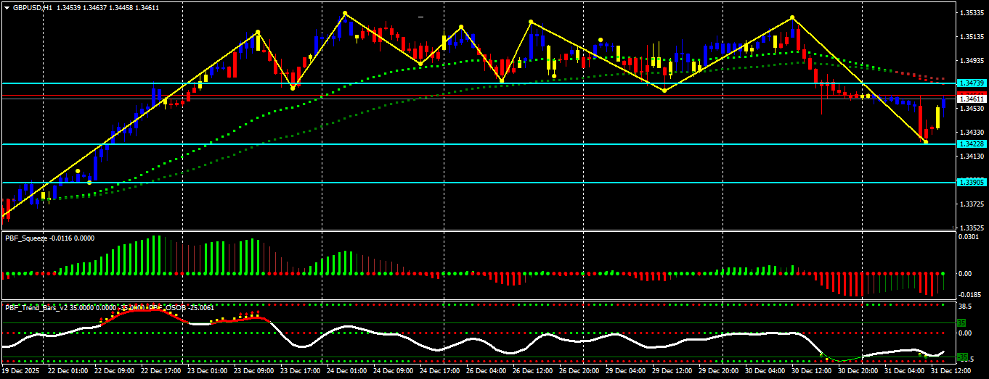Screen dimensions: 989x379
Task: Click the 23 Dec 09:00 time label
Action: [x=254, y=370]
